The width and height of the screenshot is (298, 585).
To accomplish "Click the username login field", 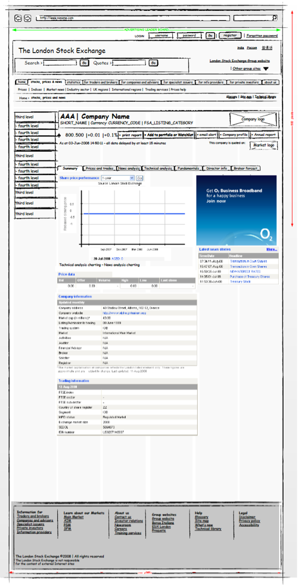I will coord(161,35).
